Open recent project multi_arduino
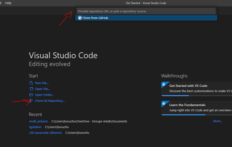The height and width of the screenshot is (147, 232). 38,121
